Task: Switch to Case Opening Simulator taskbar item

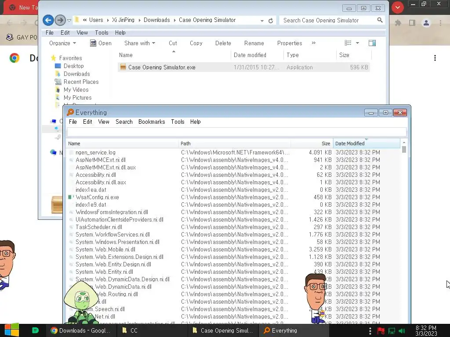Action: [223, 330]
